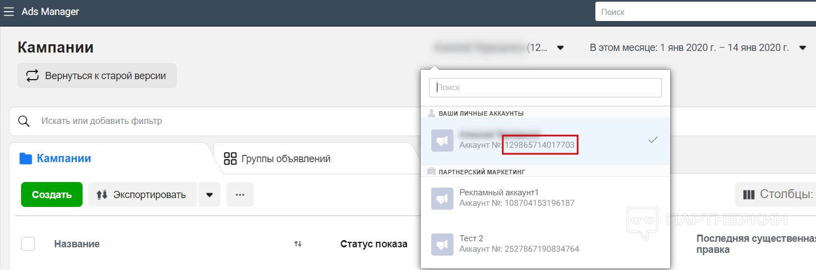Click the account number 2527867190834764
The image size is (816, 270).
[x=542, y=249]
